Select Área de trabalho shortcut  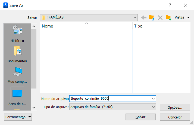click(x=17, y=96)
